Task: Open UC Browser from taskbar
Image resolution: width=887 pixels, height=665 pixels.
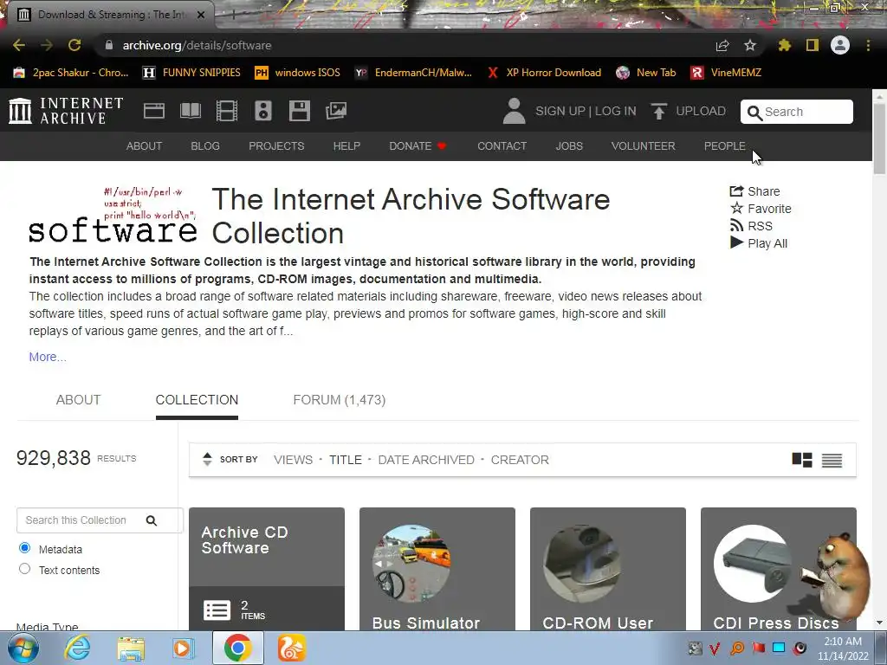Action: tap(292, 648)
